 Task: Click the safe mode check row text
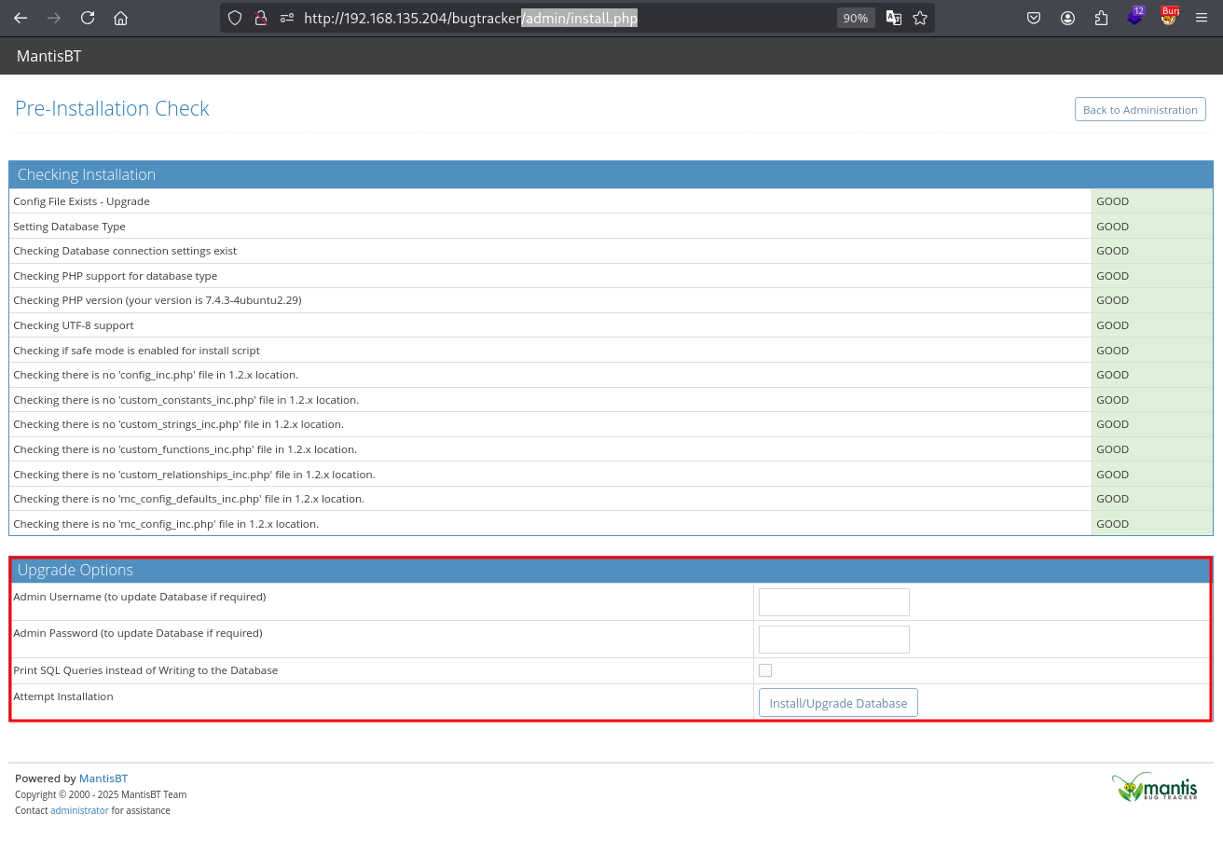click(x=136, y=351)
